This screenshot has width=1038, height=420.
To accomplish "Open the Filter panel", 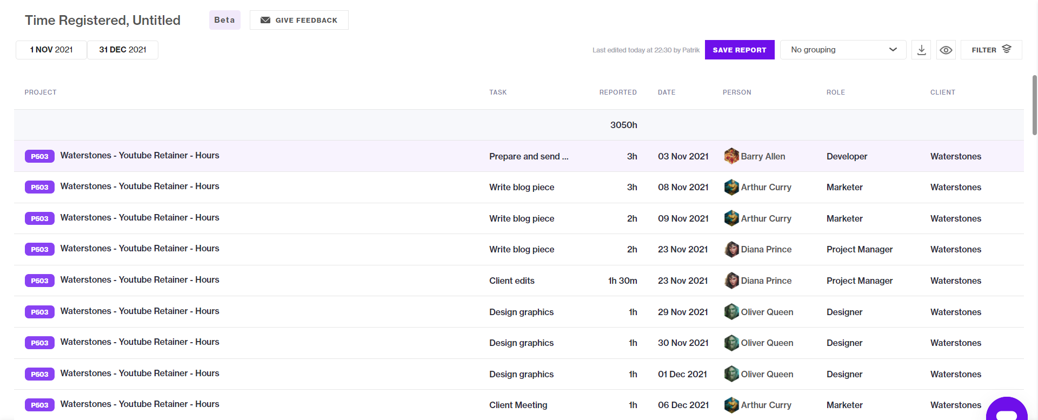I will tap(991, 50).
